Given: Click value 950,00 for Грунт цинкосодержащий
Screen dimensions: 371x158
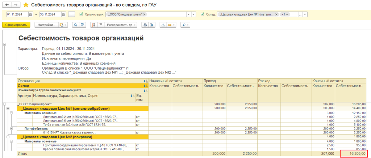Looking at the screenshot, I should [x=361, y=145].
